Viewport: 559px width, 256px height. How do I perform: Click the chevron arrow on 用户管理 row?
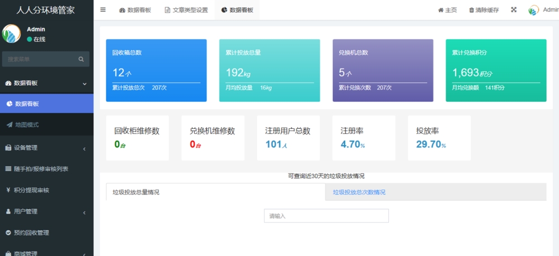84,213
